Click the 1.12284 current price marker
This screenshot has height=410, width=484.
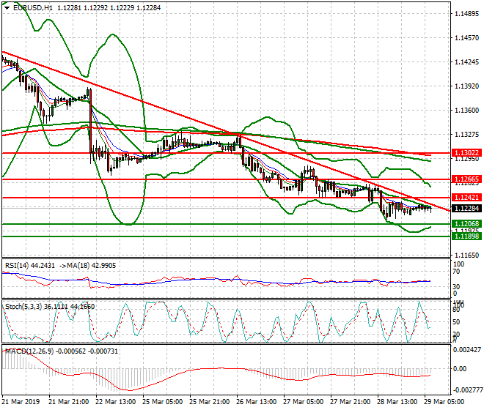[466, 208]
